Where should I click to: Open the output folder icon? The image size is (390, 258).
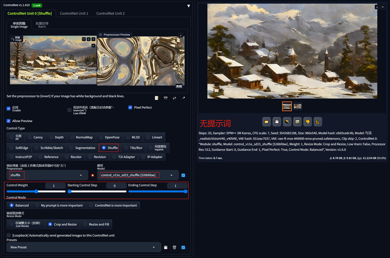266,122
